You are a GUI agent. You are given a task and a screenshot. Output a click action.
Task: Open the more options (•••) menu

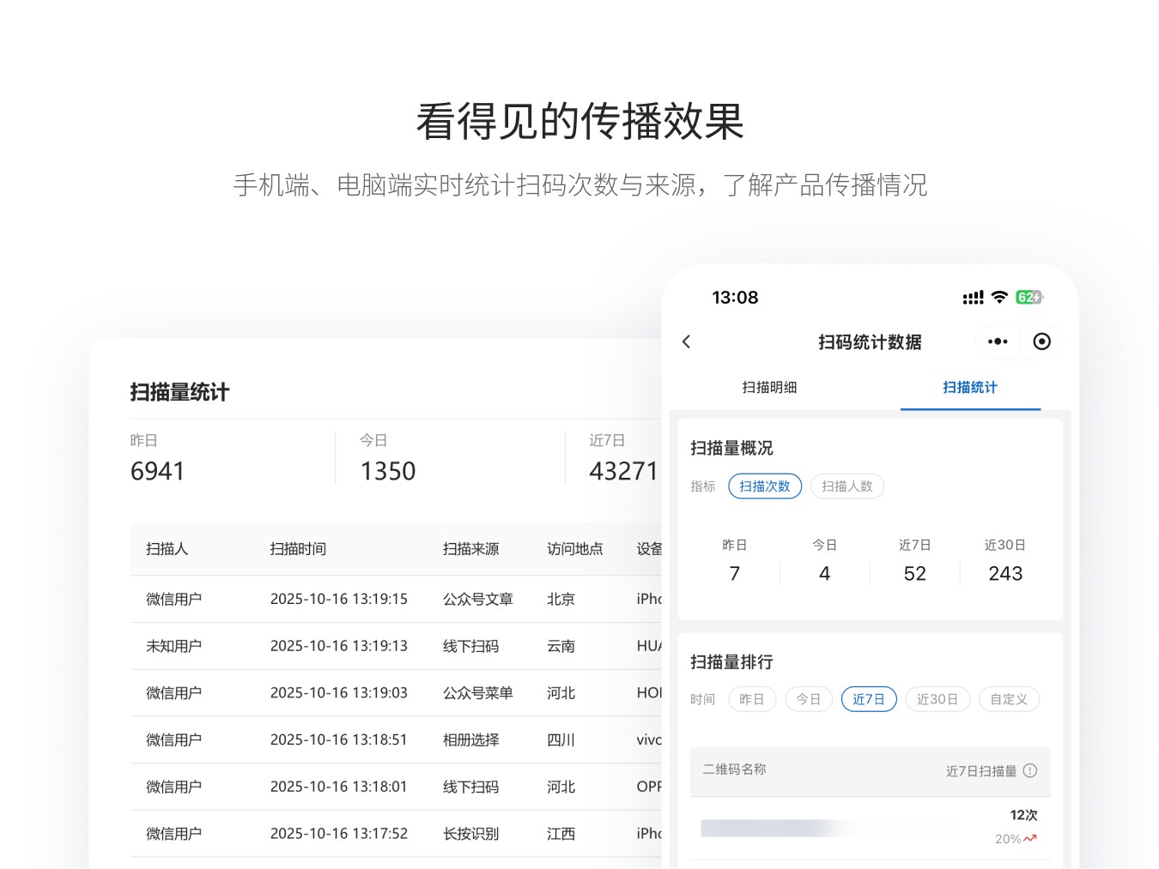point(998,341)
